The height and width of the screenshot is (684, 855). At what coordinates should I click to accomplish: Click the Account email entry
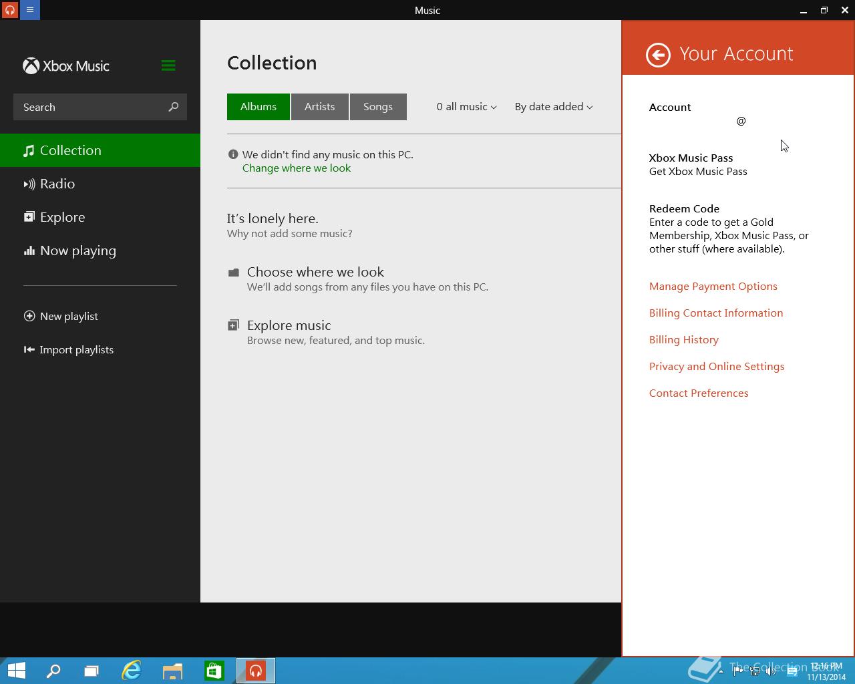pyautogui.click(x=741, y=121)
